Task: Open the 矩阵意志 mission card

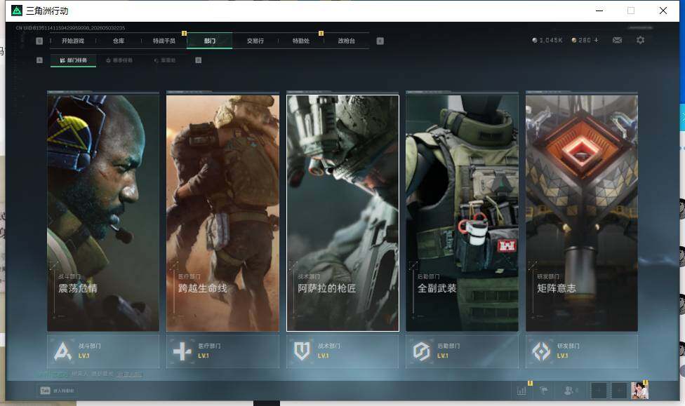Action: pyautogui.click(x=582, y=212)
